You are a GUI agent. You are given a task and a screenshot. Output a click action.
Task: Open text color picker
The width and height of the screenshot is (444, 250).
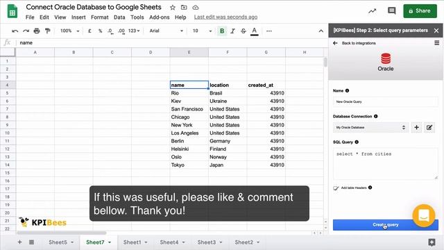point(255,31)
